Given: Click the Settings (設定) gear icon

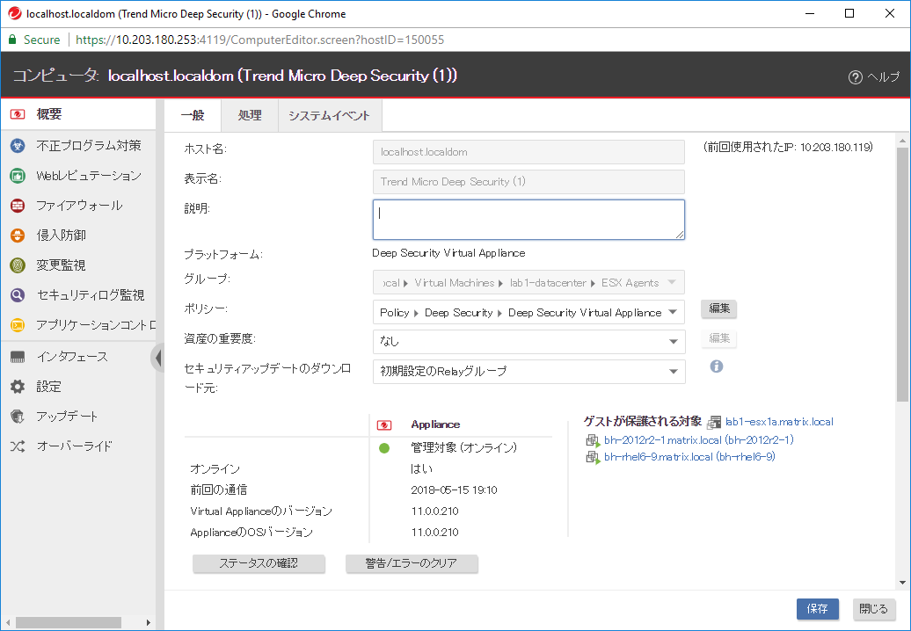Looking at the screenshot, I should click(17, 387).
